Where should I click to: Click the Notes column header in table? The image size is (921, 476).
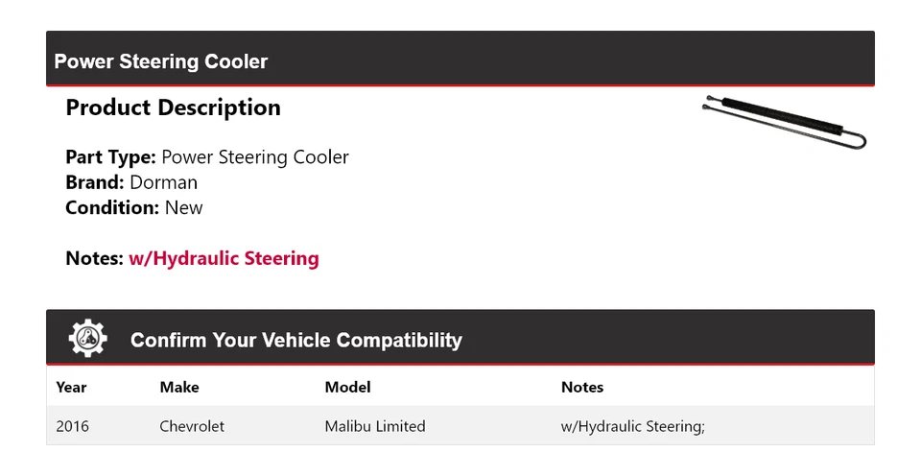581,387
